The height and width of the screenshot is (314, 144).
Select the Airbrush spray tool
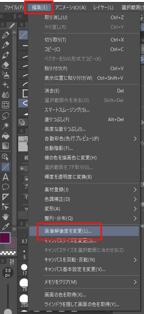coord(6,75)
